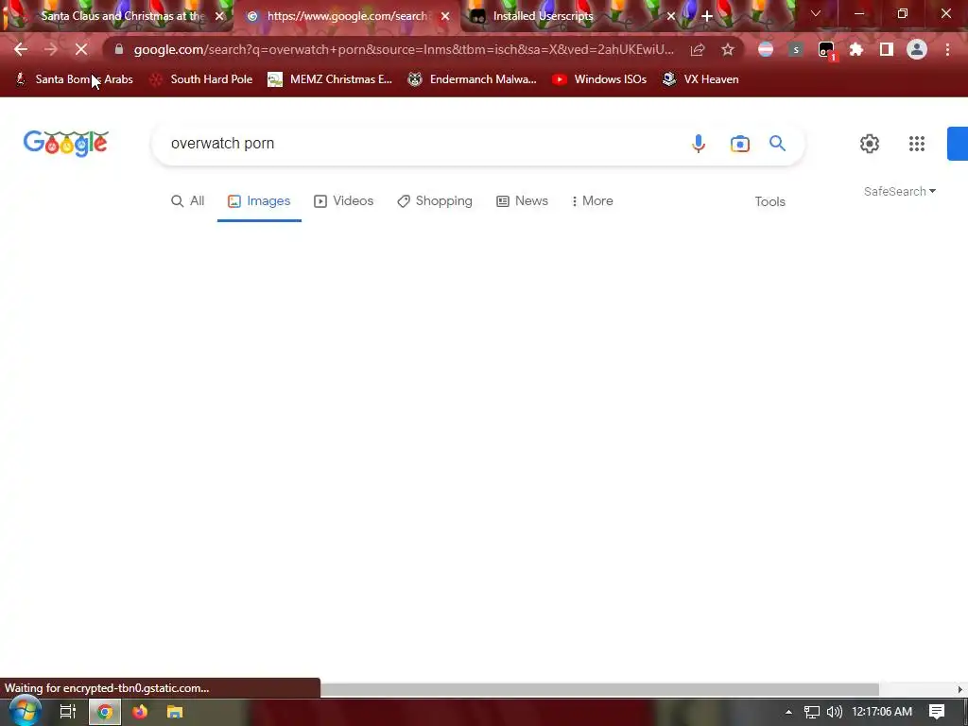This screenshot has width=968, height=726.
Task: View site information lock icon
Action: click(x=119, y=49)
